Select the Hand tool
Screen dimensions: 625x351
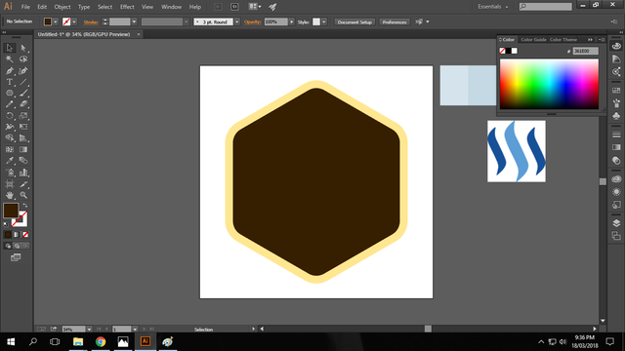[9, 195]
